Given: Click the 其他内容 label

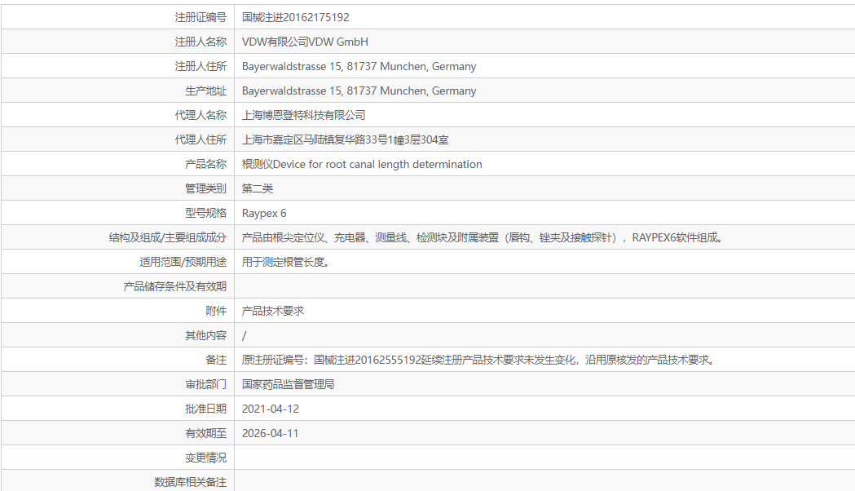Looking at the screenshot, I should click(205, 335).
